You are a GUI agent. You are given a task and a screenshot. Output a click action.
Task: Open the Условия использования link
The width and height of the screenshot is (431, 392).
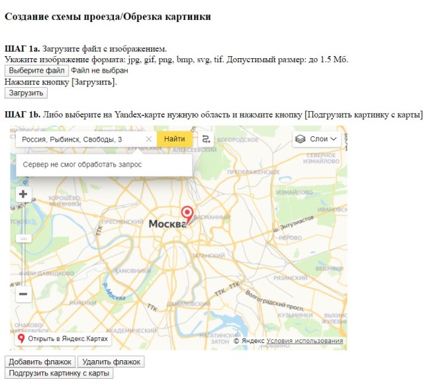click(305, 341)
